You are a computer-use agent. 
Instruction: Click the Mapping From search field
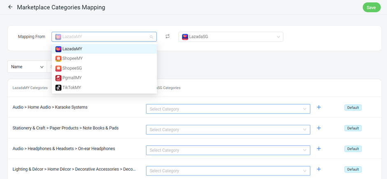pos(104,37)
